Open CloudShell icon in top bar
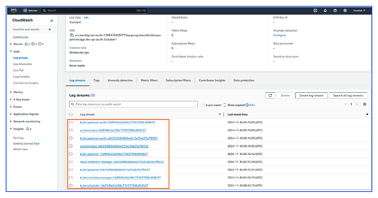Screen dimensions: 378x198 coord(315,11)
